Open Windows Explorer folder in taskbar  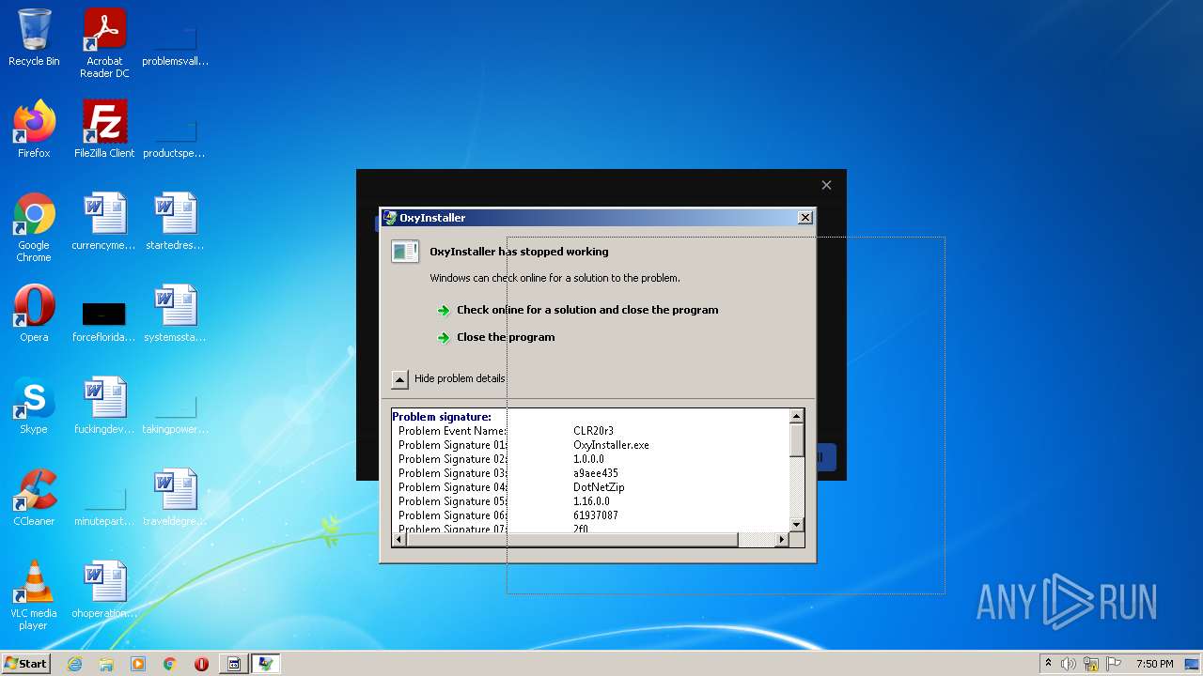(x=106, y=664)
